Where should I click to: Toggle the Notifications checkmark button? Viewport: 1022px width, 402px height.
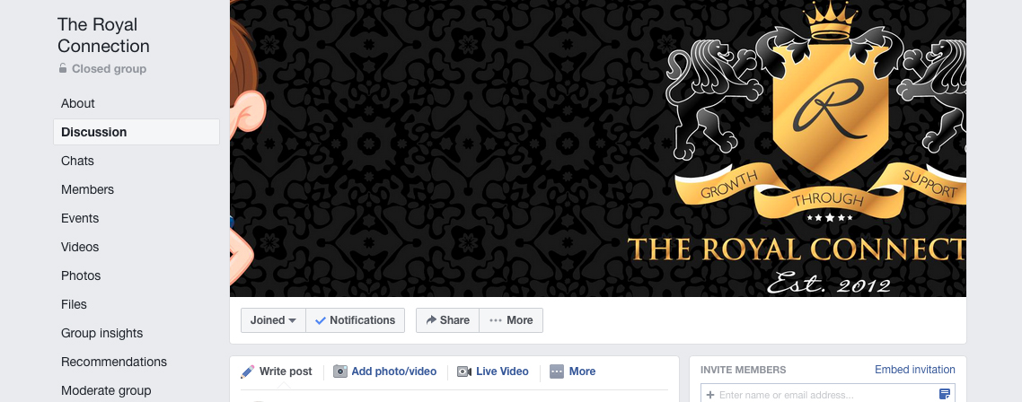click(356, 320)
